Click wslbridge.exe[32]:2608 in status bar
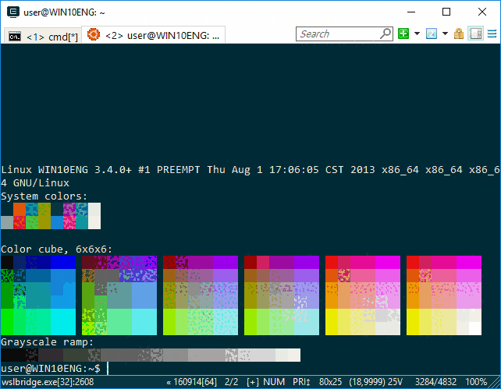 48,382
